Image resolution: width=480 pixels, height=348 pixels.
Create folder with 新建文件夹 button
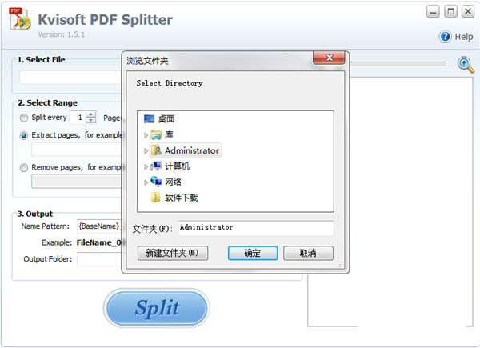coord(173,253)
